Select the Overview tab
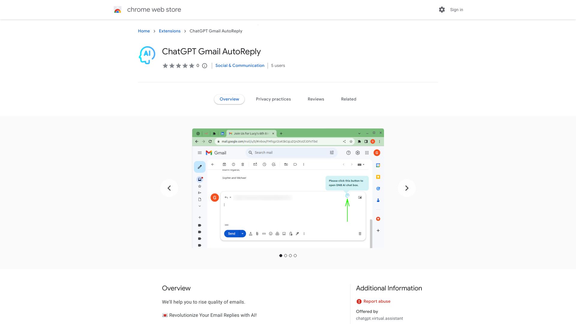 [229, 99]
